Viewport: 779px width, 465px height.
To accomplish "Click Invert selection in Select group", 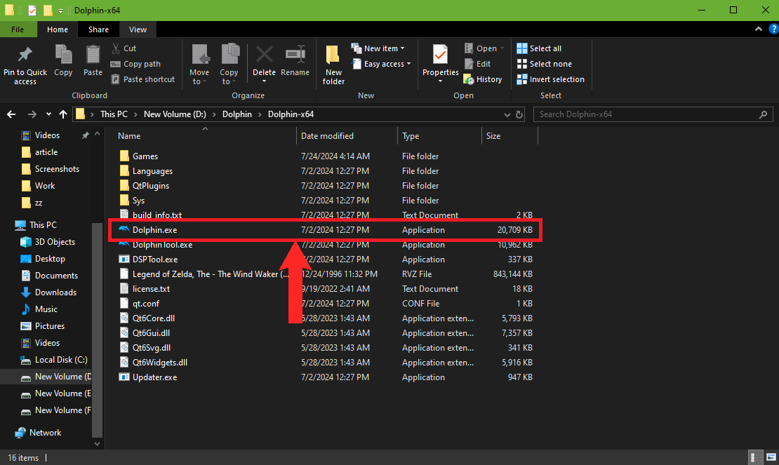I will coord(550,79).
